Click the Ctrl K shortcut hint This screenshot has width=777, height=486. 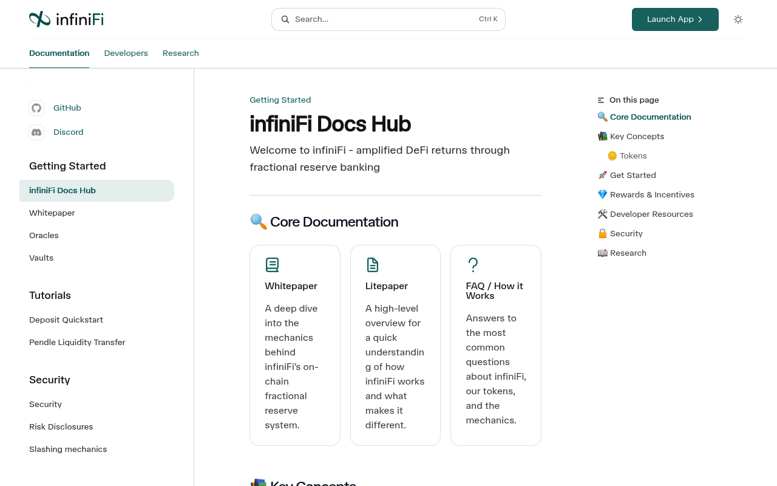tap(488, 19)
